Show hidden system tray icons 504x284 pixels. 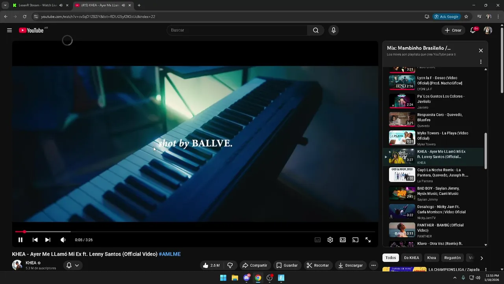pyautogui.click(x=455, y=278)
